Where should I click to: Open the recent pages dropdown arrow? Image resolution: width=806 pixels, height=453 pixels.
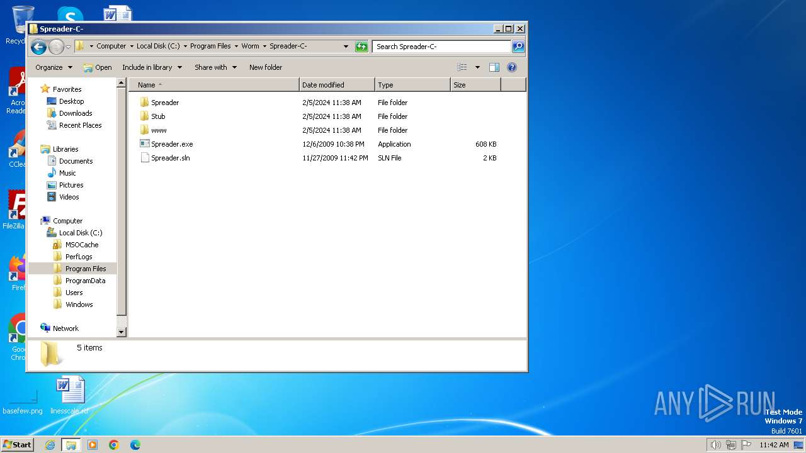click(68, 47)
